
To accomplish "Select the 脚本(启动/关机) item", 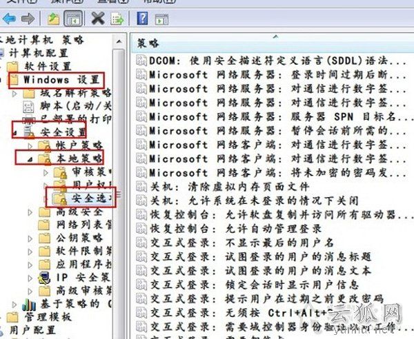I will pyautogui.click(x=75, y=106).
